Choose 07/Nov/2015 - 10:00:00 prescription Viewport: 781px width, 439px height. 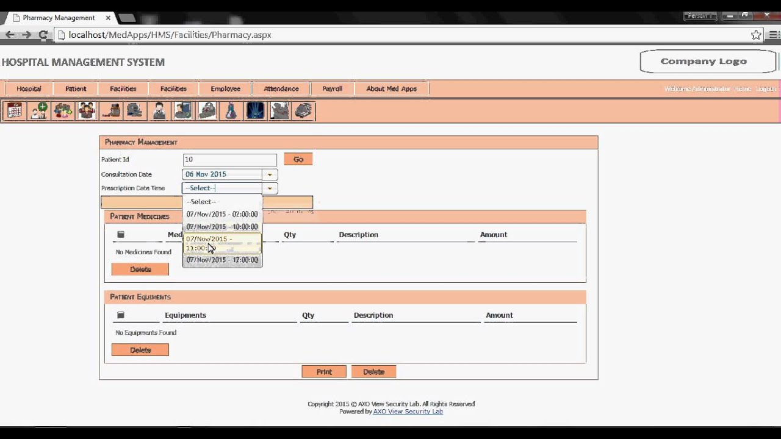pyautogui.click(x=222, y=227)
